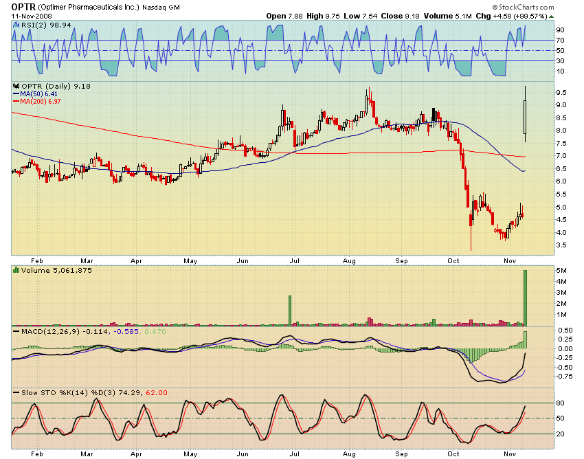
Task: Click the tall green volume spike bar before July
Action: [x=290, y=311]
